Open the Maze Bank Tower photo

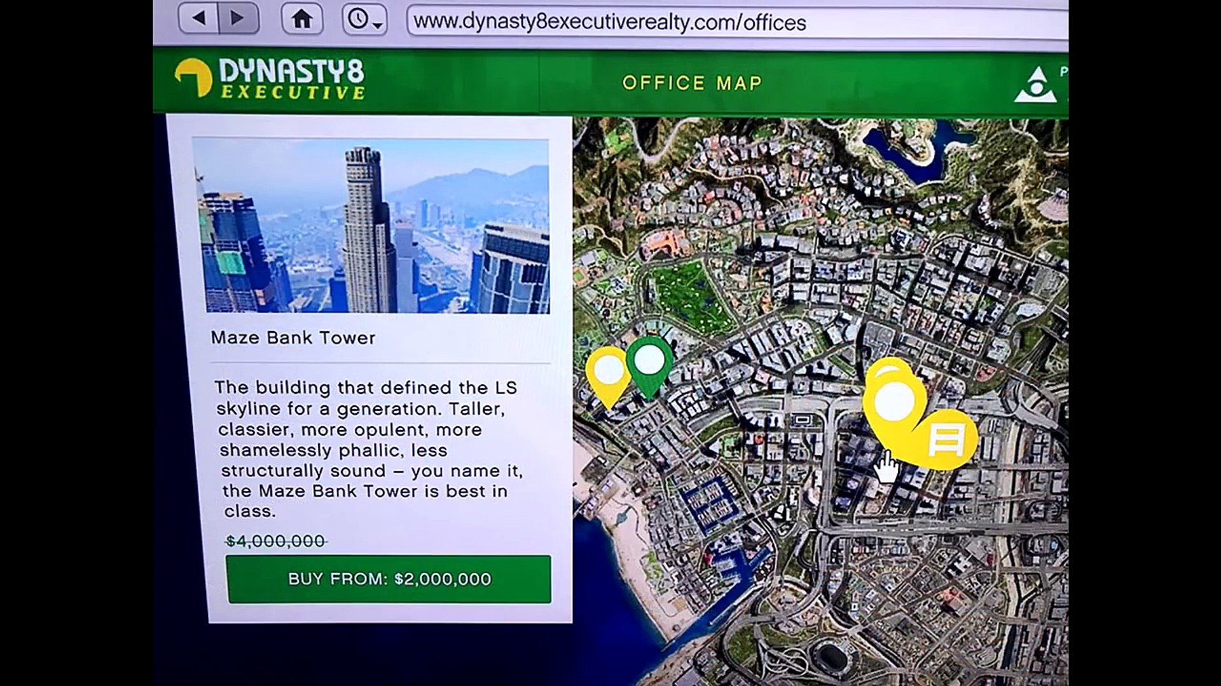coord(371,225)
